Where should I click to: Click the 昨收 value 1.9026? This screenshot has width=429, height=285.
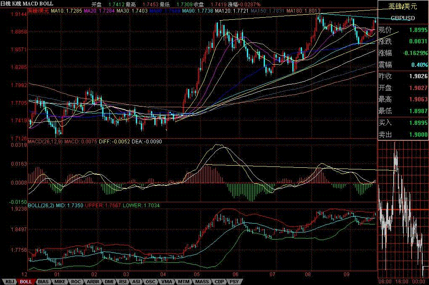[418, 76]
